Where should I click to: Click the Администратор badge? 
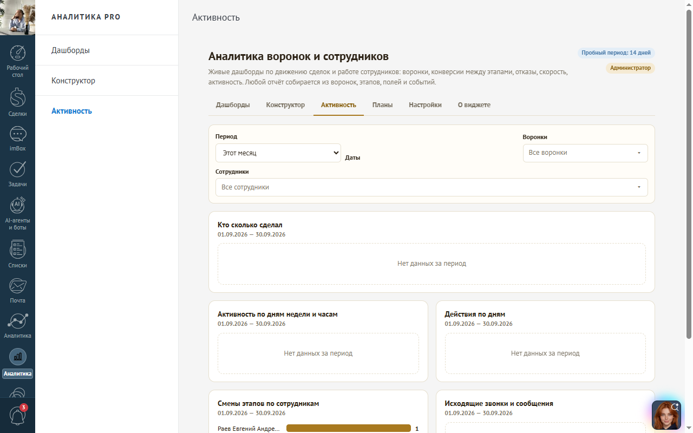click(x=630, y=68)
